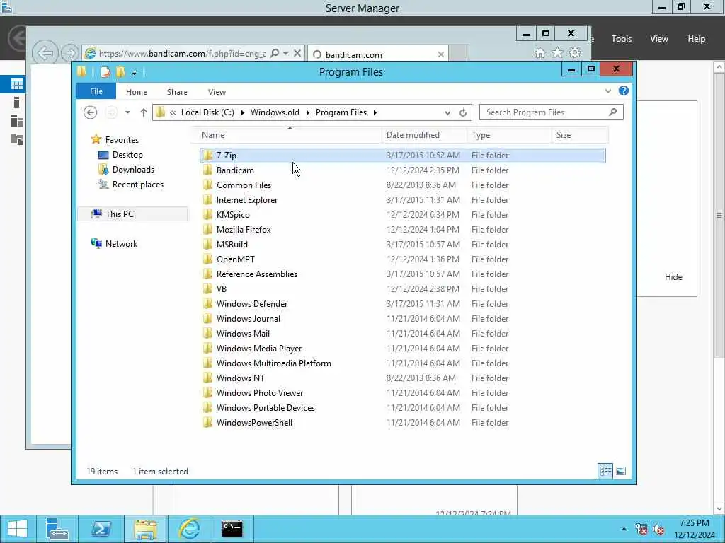Select the Mozilla Firefox folder icon
Screen dimensions: 725x543
(208, 230)
